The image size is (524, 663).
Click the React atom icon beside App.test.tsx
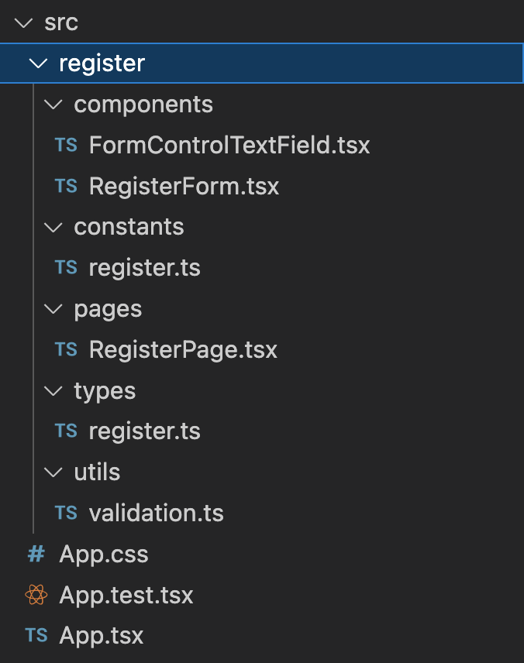(x=36, y=595)
